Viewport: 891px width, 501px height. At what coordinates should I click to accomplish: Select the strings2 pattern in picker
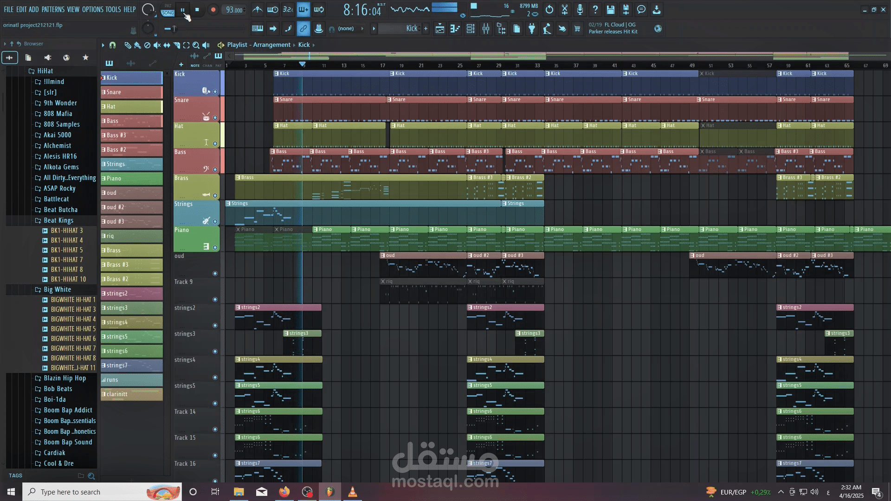[x=132, y=294]
